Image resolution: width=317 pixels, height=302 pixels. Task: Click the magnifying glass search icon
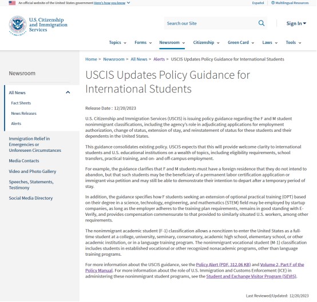pos(261,23)
